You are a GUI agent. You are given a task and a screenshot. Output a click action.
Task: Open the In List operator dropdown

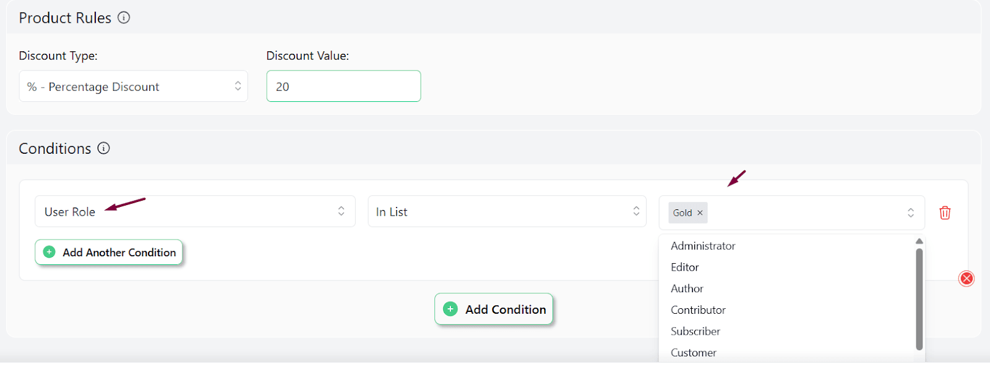point(507,212)
